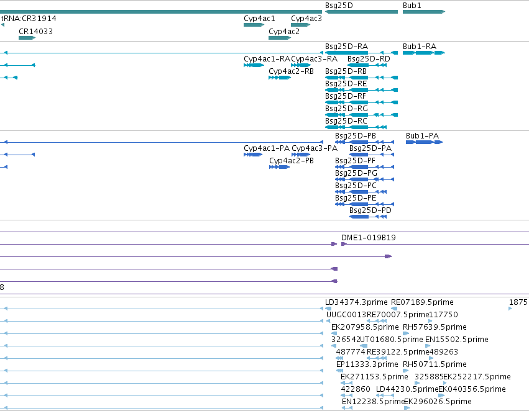Select protein Bsg25D-PB
Screen dimensions: 529x411
(x=364, y=142)
